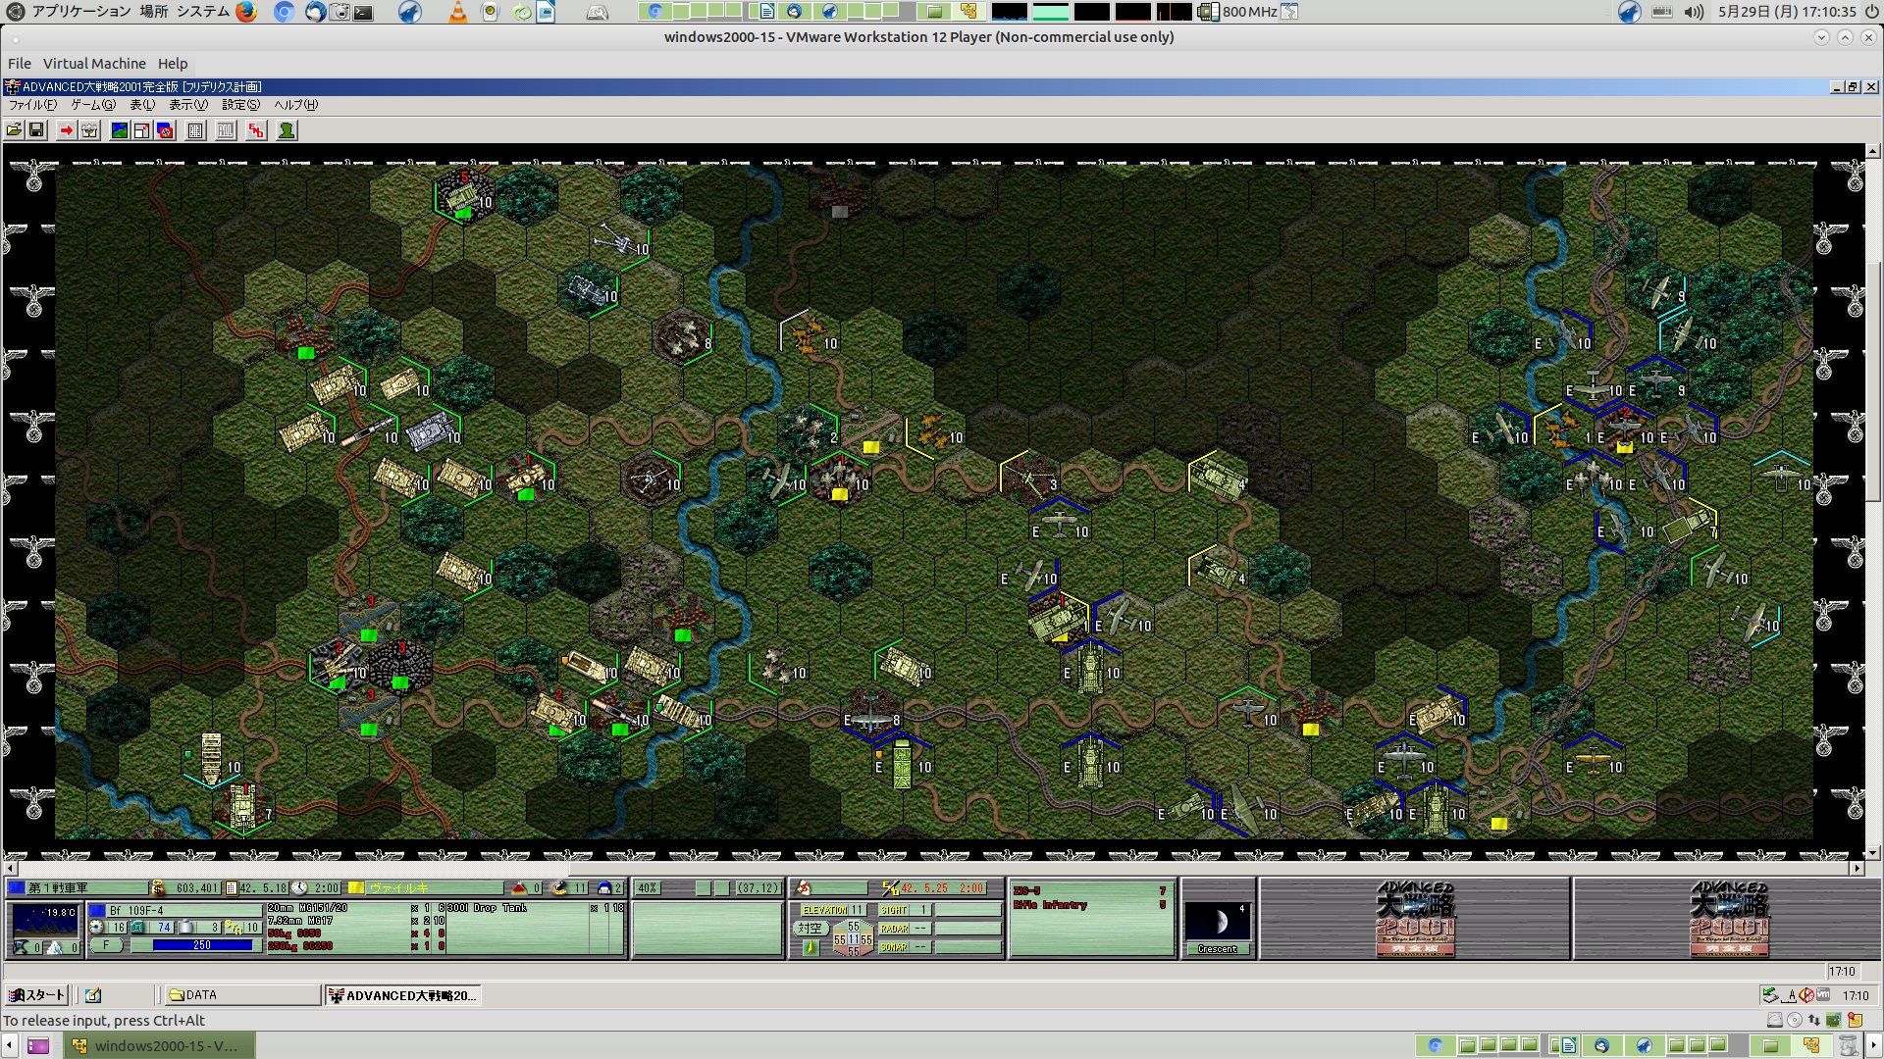Click the 250kg SC250 bomb row
Screen dimensions: 1884x1059
356,947
